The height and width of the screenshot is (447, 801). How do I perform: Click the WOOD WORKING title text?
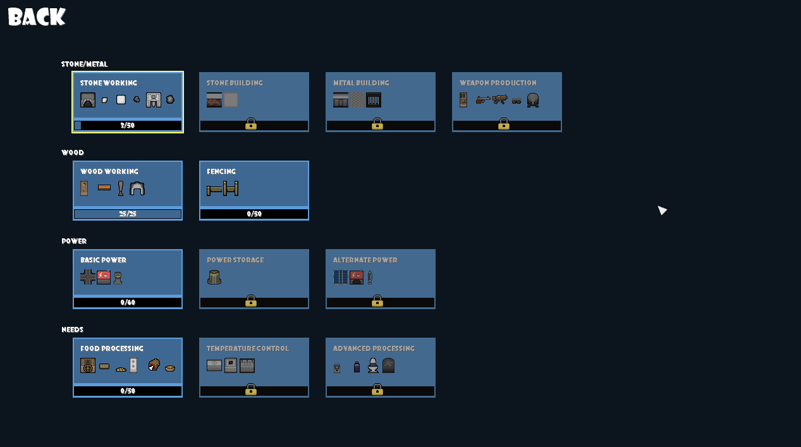(x=109, y=171)
